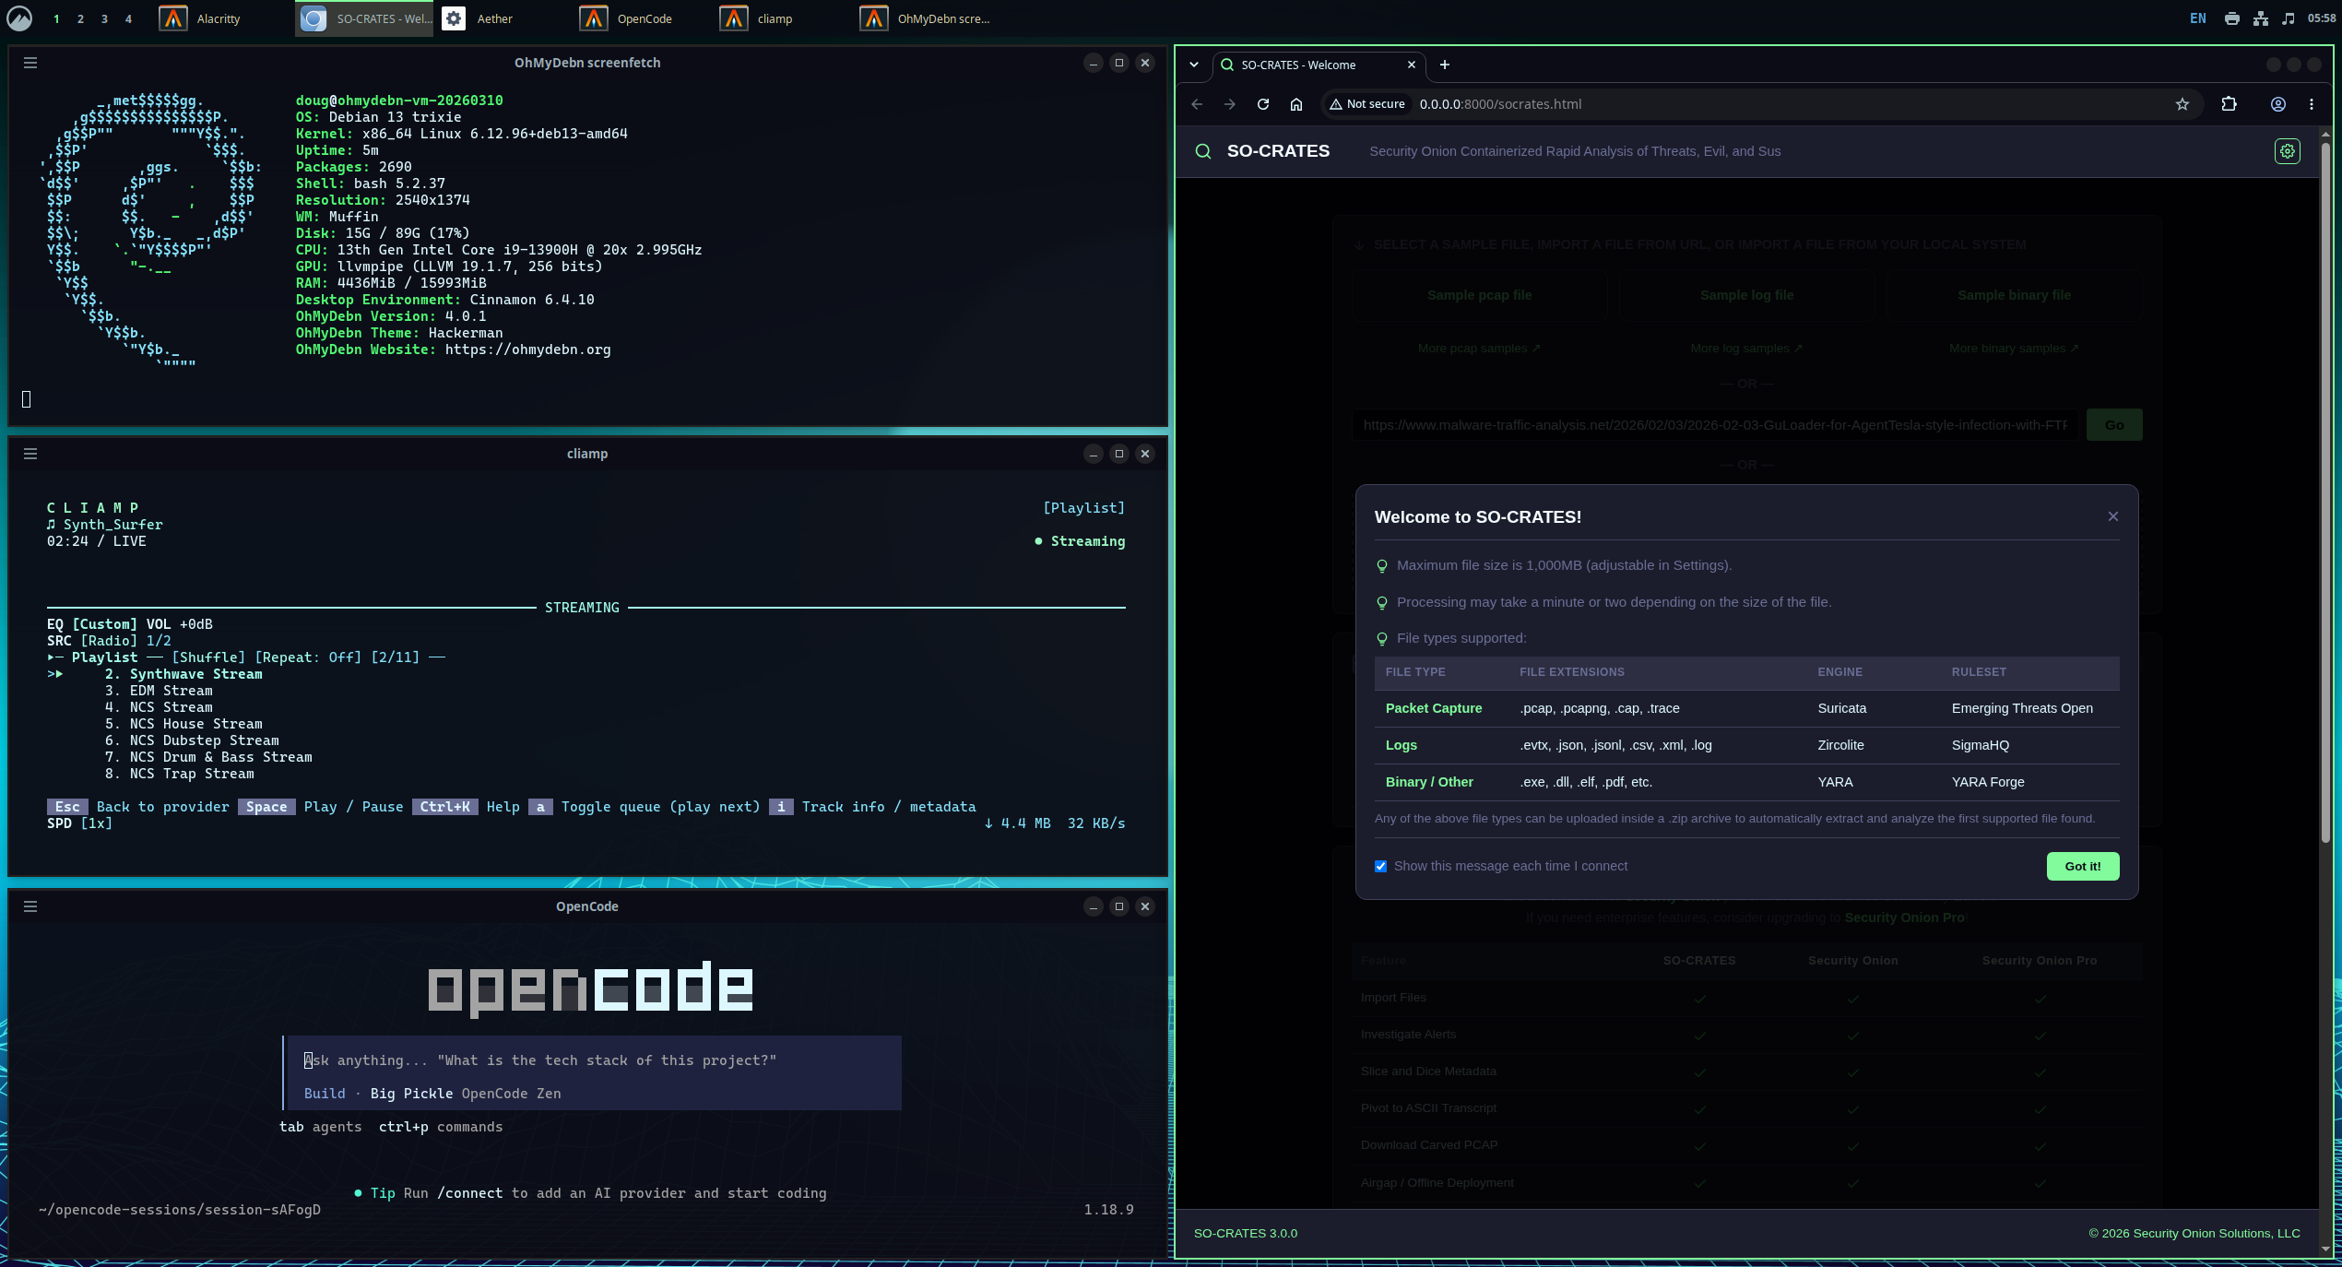Reload the SO-CRATES browser page
2342x1267 pixels.
pos(1263,104)
